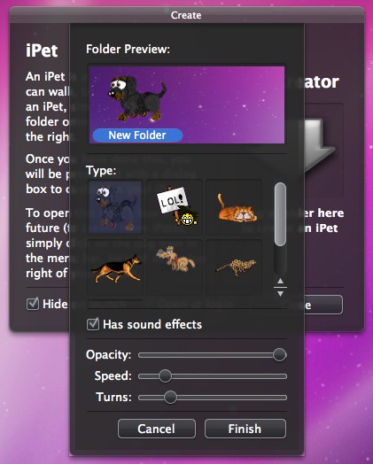Uncheck the Has sound effects checkbox
This screenshot has width=373, height=464.
93,324
